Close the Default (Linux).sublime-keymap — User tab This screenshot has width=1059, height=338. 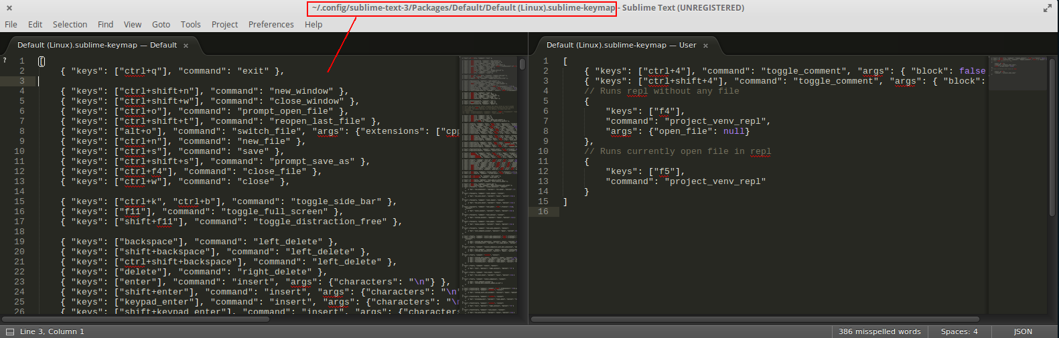click(705, 46)
